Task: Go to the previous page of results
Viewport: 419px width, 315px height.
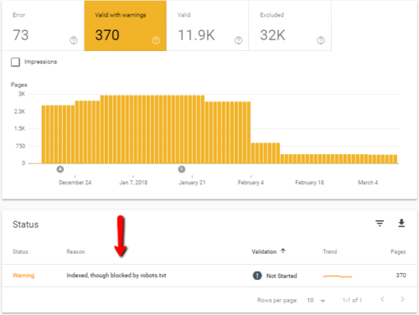Action: point(382,299)
